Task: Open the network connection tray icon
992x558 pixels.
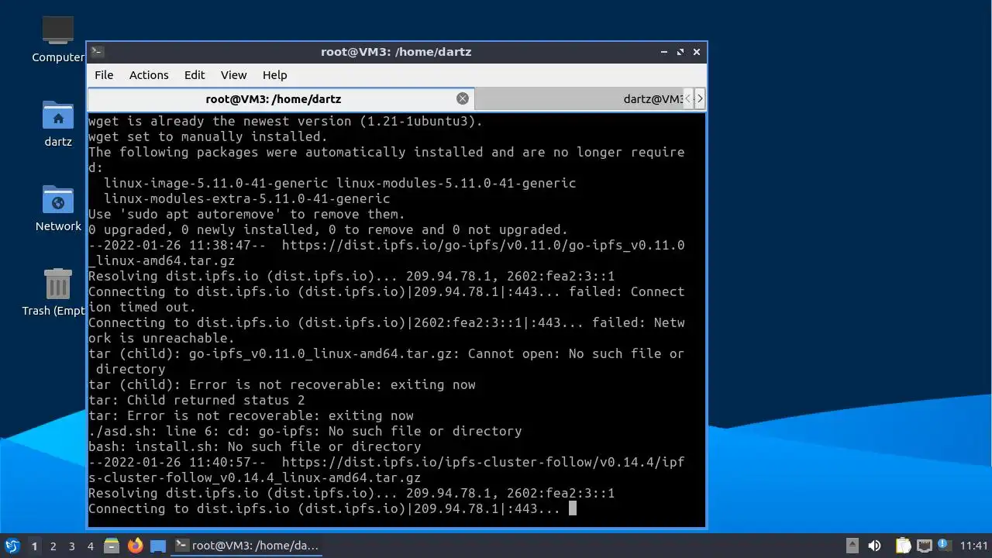Action: 924,546
